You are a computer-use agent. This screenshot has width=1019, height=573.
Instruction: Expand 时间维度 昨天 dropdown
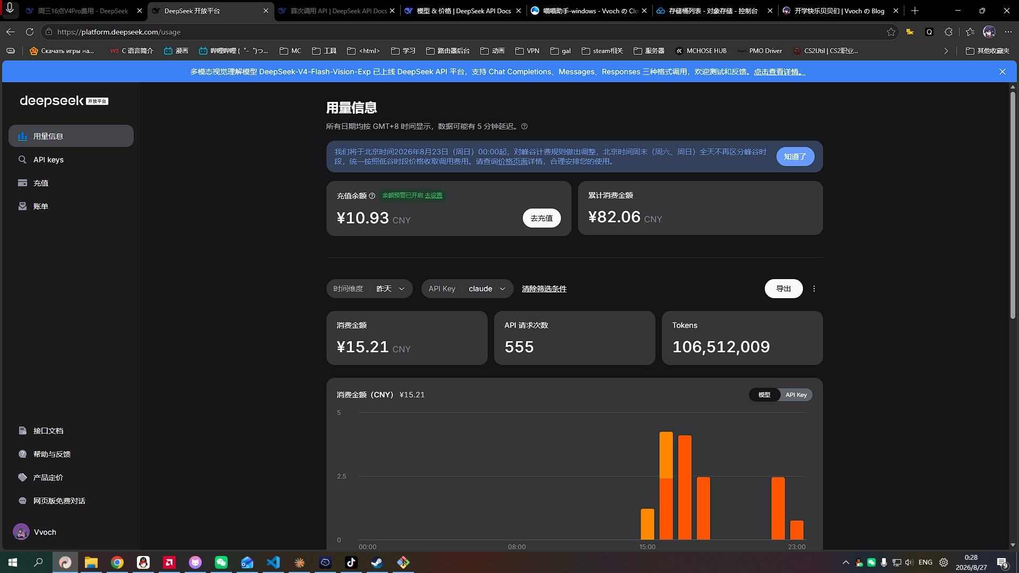point(369,289)
